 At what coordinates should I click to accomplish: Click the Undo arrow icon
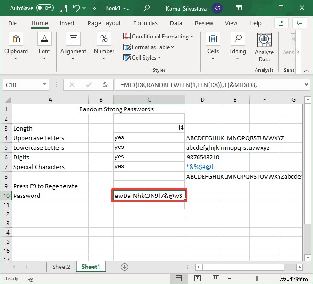click(77, 8)
